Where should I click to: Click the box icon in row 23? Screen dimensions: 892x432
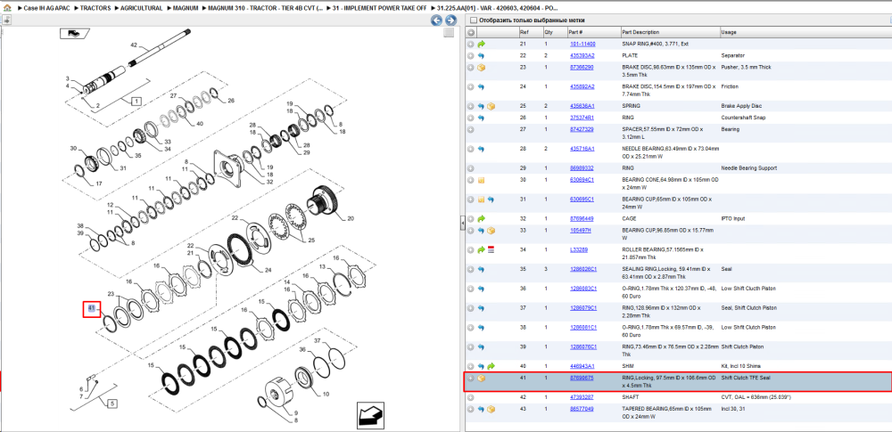(x=482, y=68)
